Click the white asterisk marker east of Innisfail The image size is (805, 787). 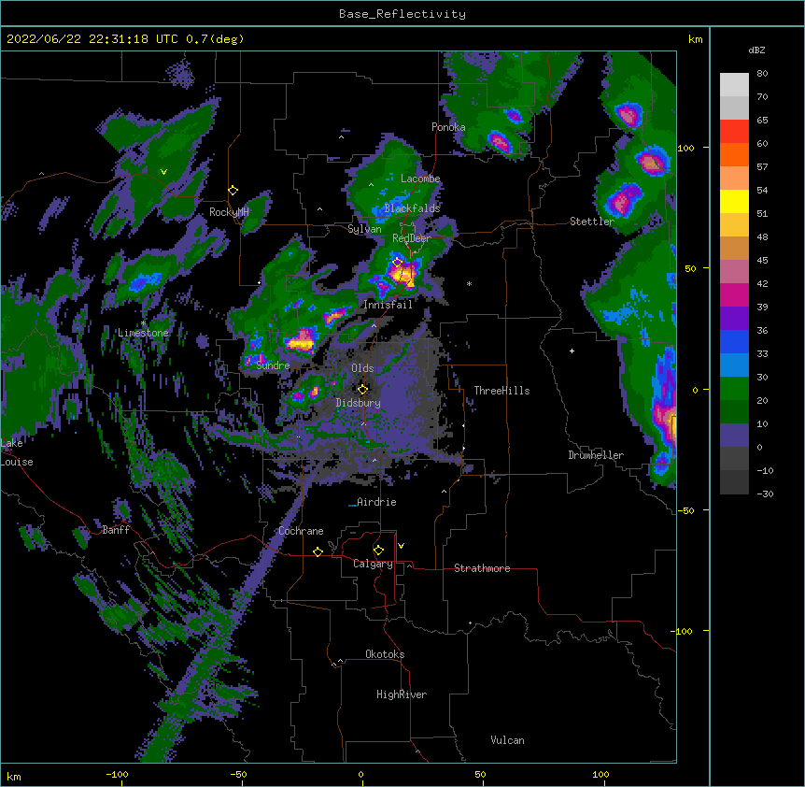469,283
